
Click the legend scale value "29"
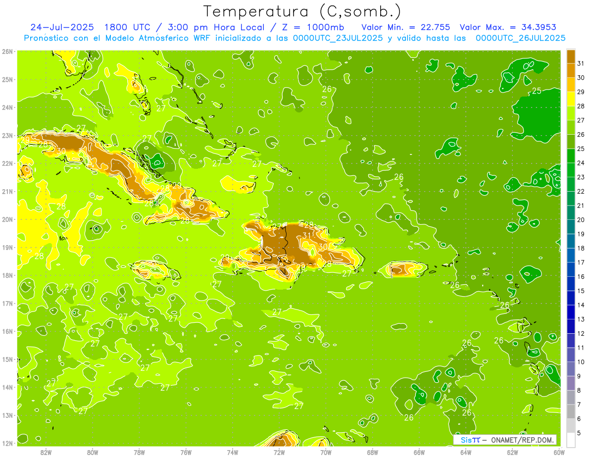pos(581,92)
